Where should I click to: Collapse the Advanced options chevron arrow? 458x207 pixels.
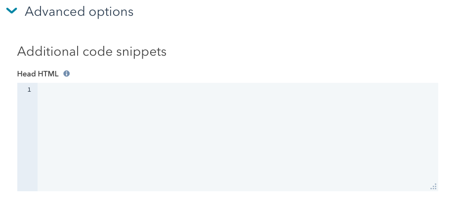pyautogui.click(x=12, y=11)
